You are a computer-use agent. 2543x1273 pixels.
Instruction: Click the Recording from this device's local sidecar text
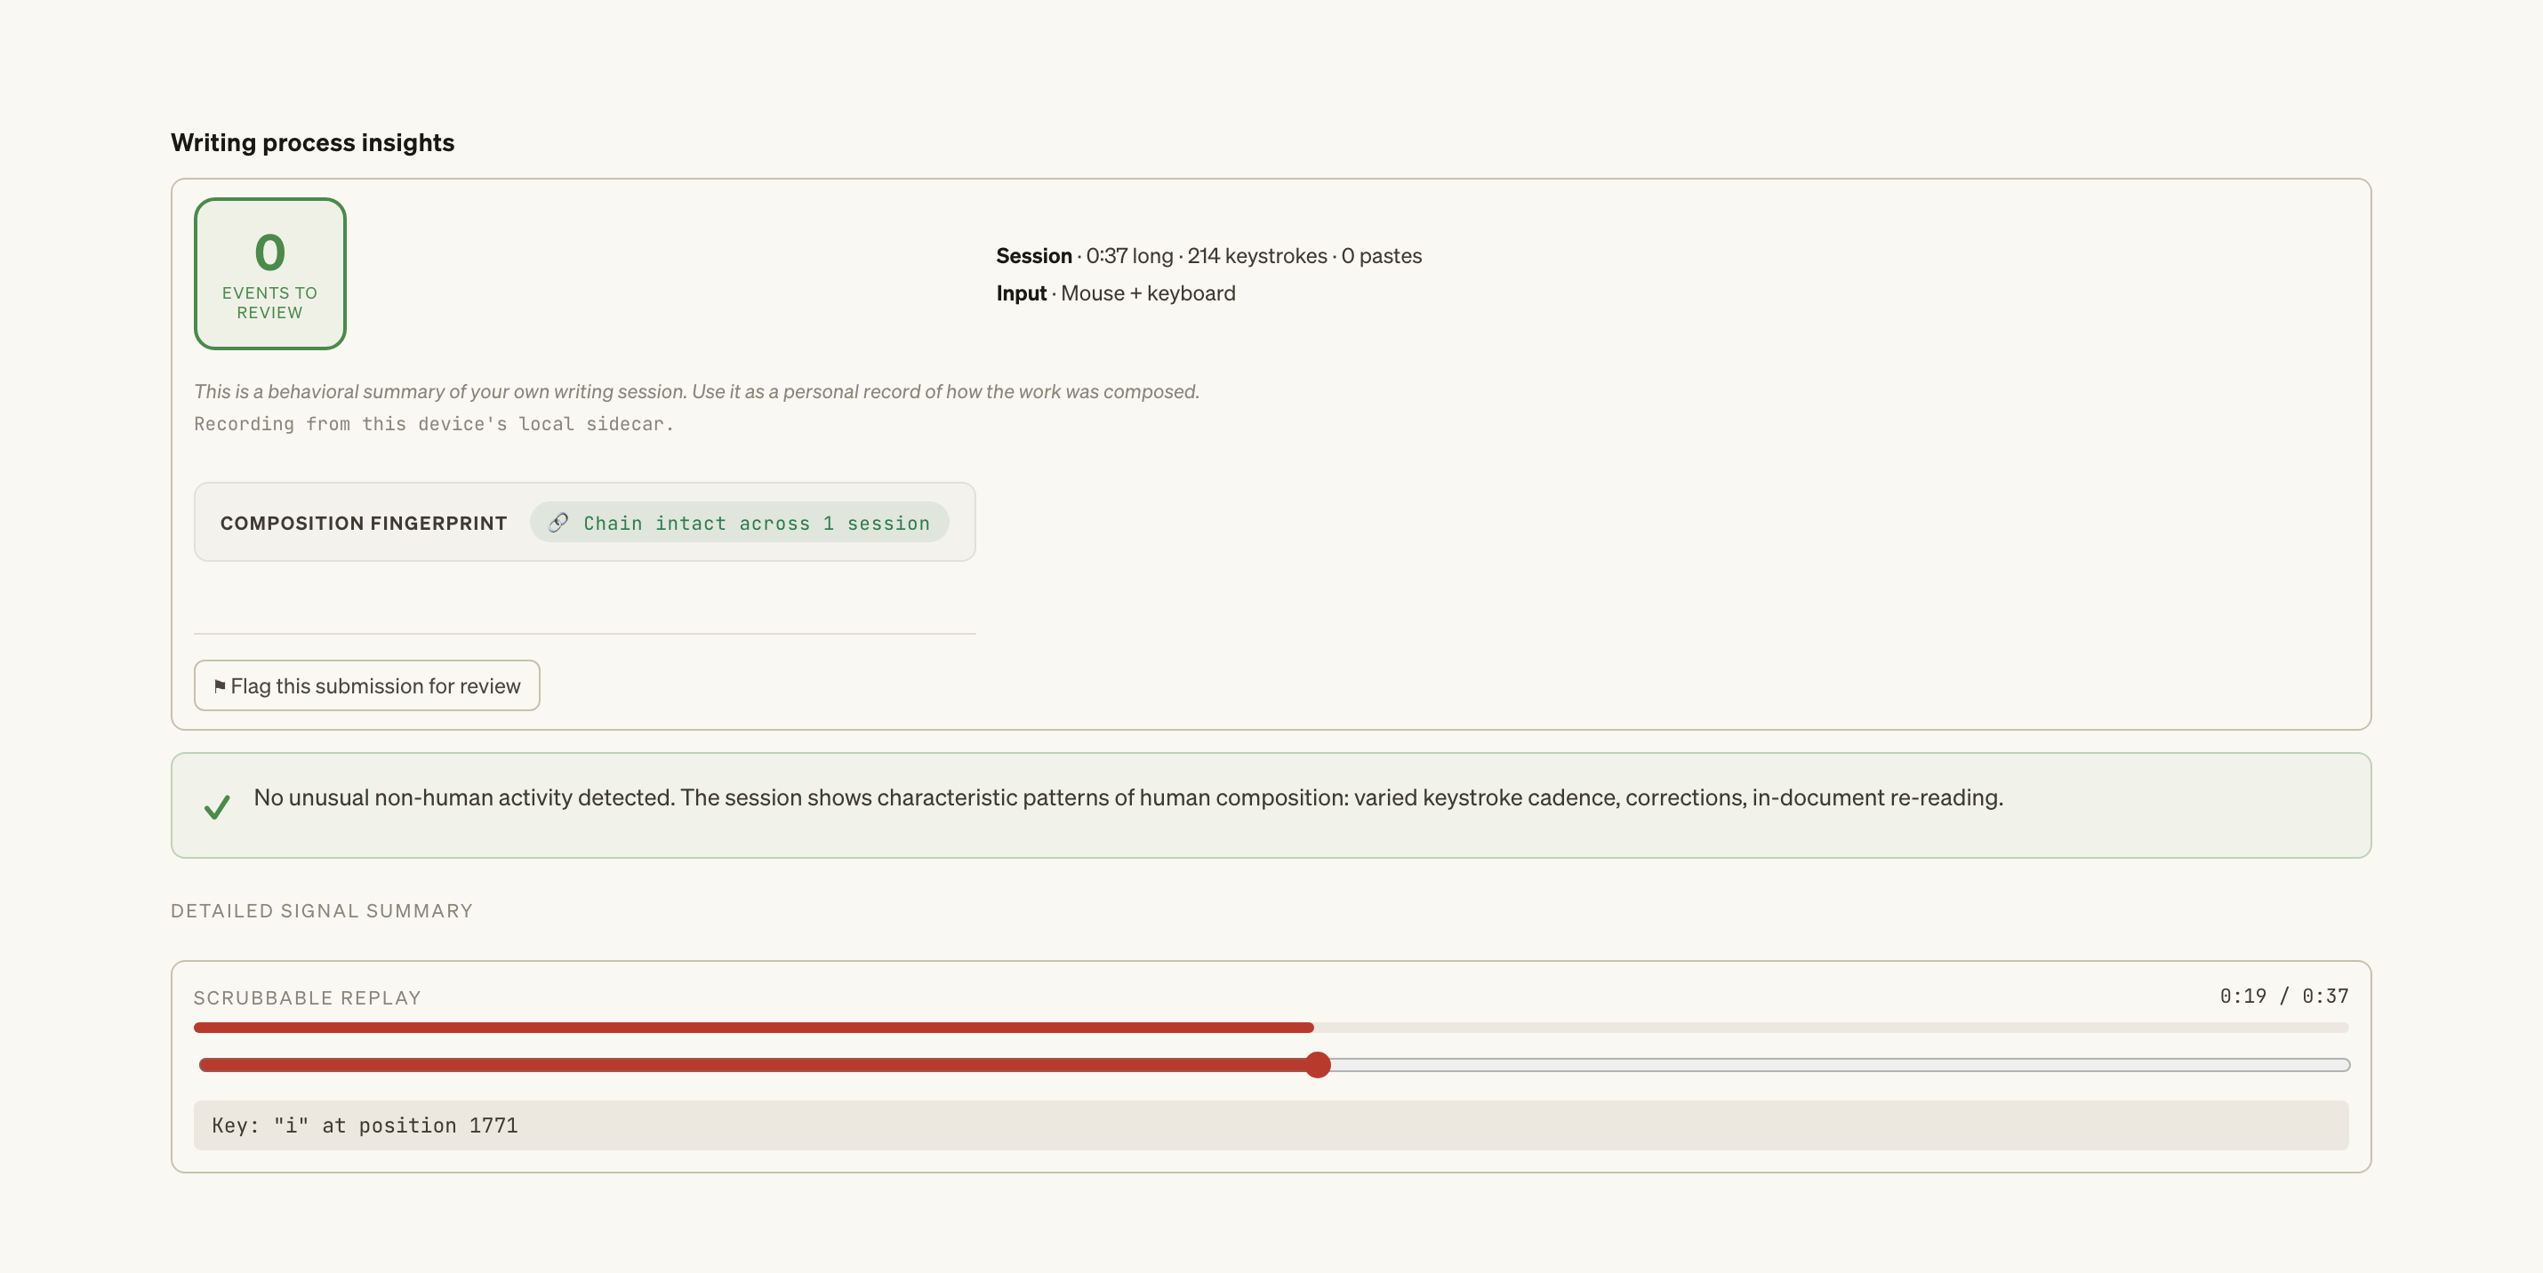tap(433, 424)
